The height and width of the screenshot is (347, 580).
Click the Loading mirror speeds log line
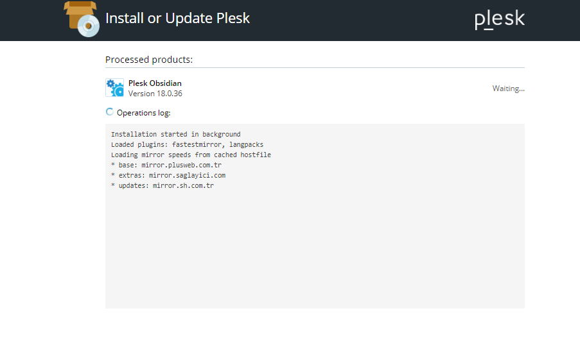point(191,155)
